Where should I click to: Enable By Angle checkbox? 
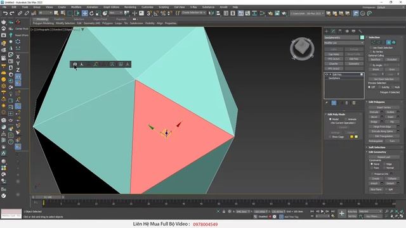(x=370, y=65)
